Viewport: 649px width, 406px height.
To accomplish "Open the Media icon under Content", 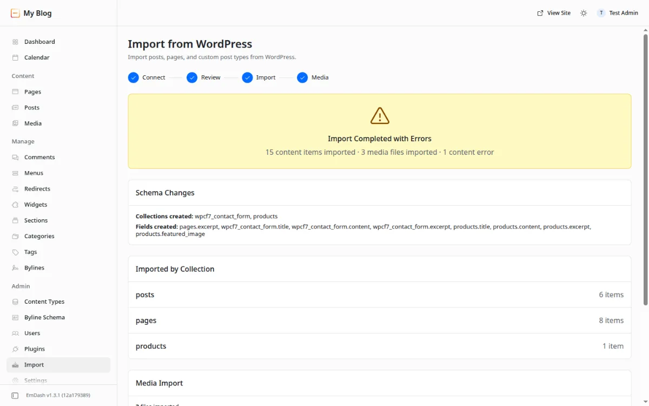I will (15, 123).
